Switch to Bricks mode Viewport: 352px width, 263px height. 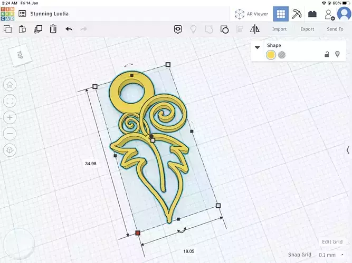[312, 14]
